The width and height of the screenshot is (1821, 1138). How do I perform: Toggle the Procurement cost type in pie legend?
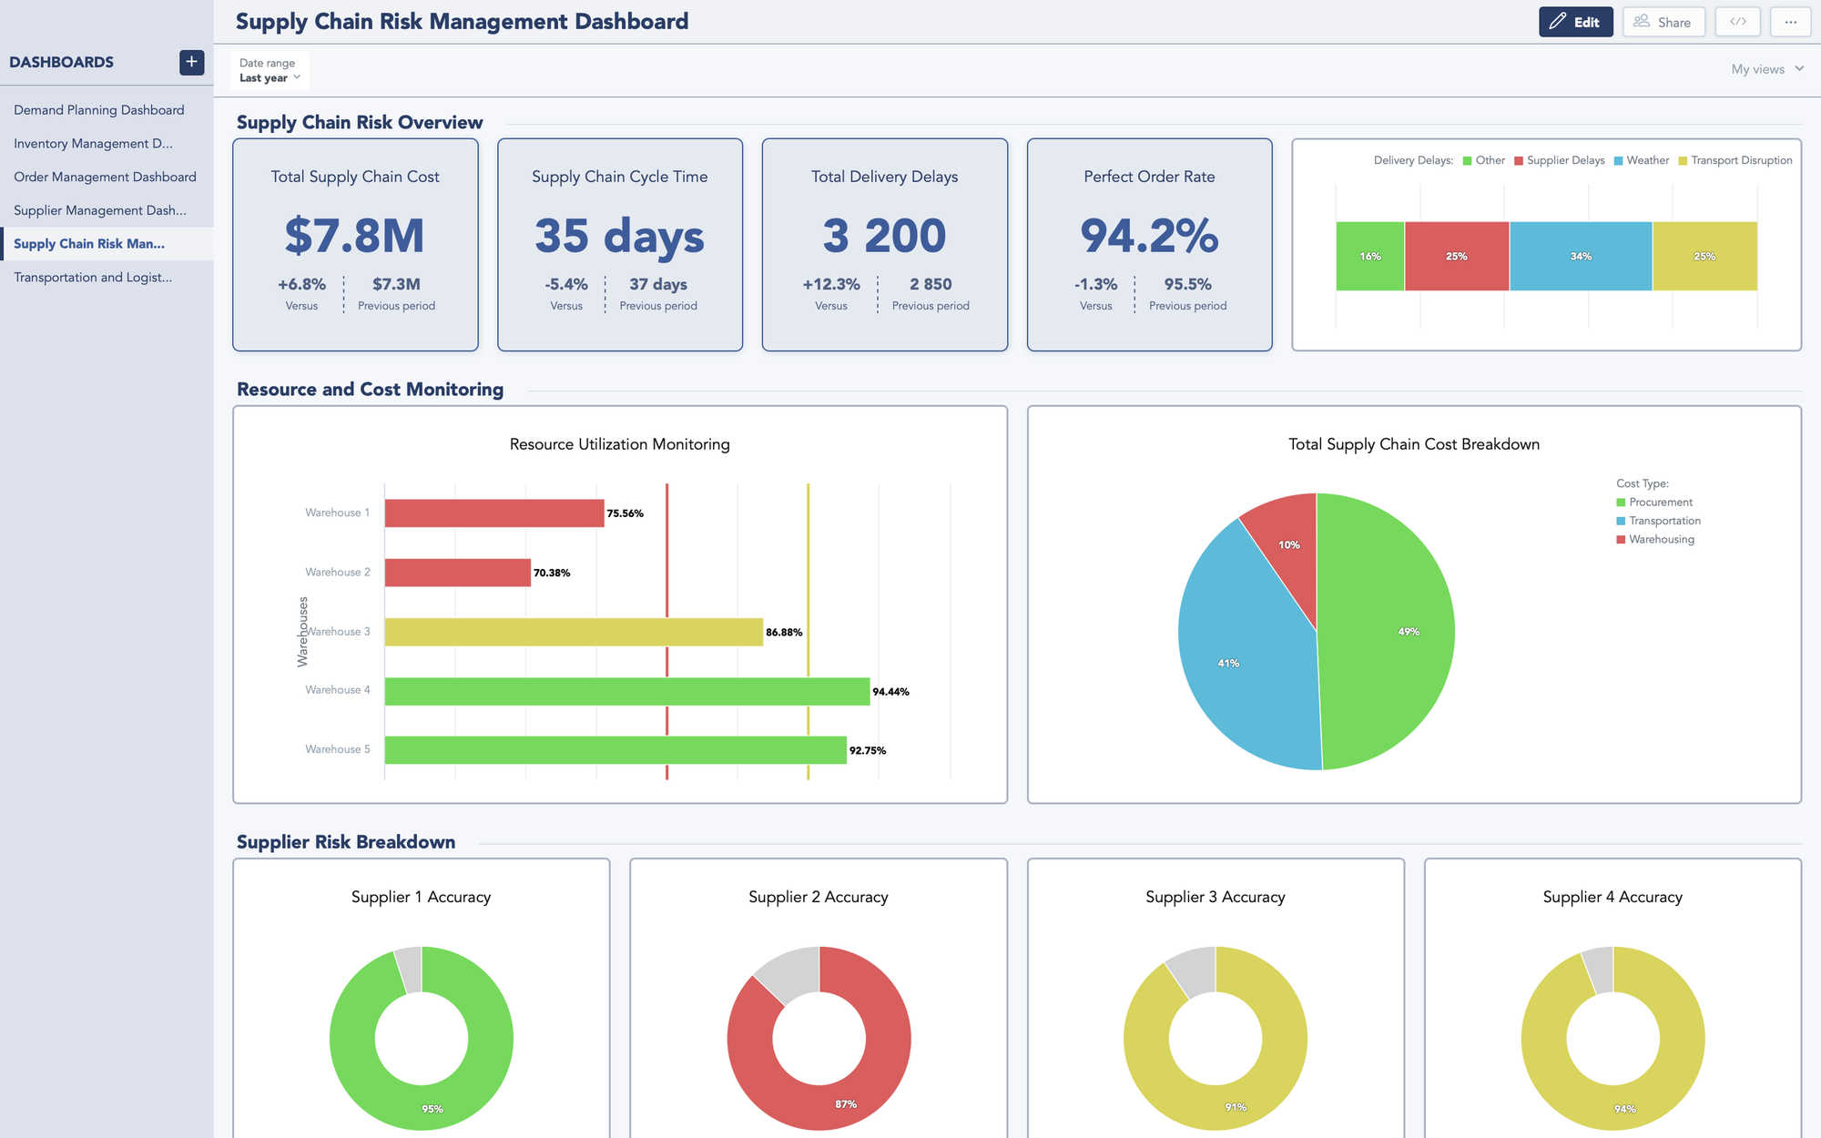coord(1622,502)
